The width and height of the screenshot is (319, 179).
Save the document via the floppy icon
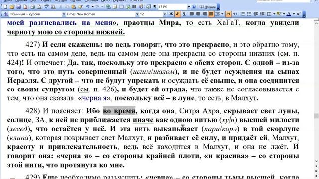coord(19,7)
